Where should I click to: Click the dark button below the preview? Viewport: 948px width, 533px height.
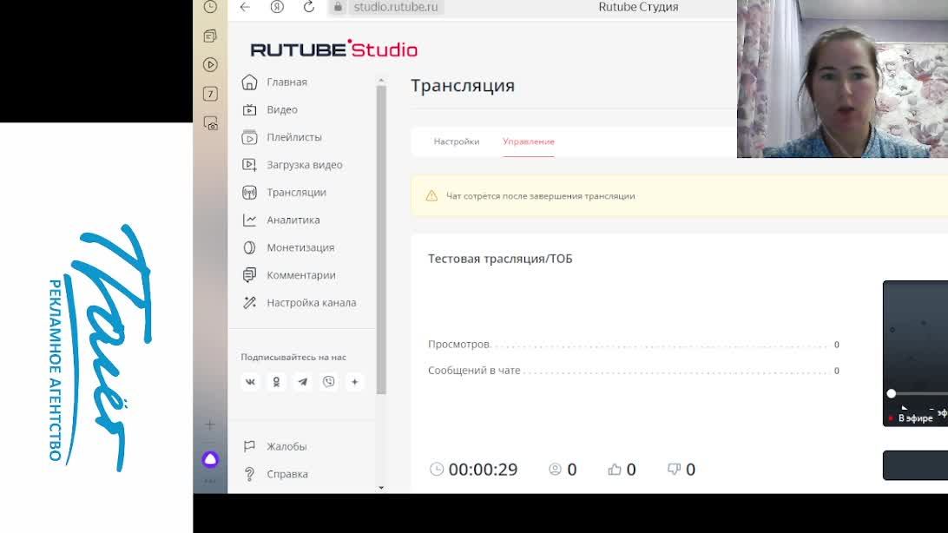pos(915,465)
